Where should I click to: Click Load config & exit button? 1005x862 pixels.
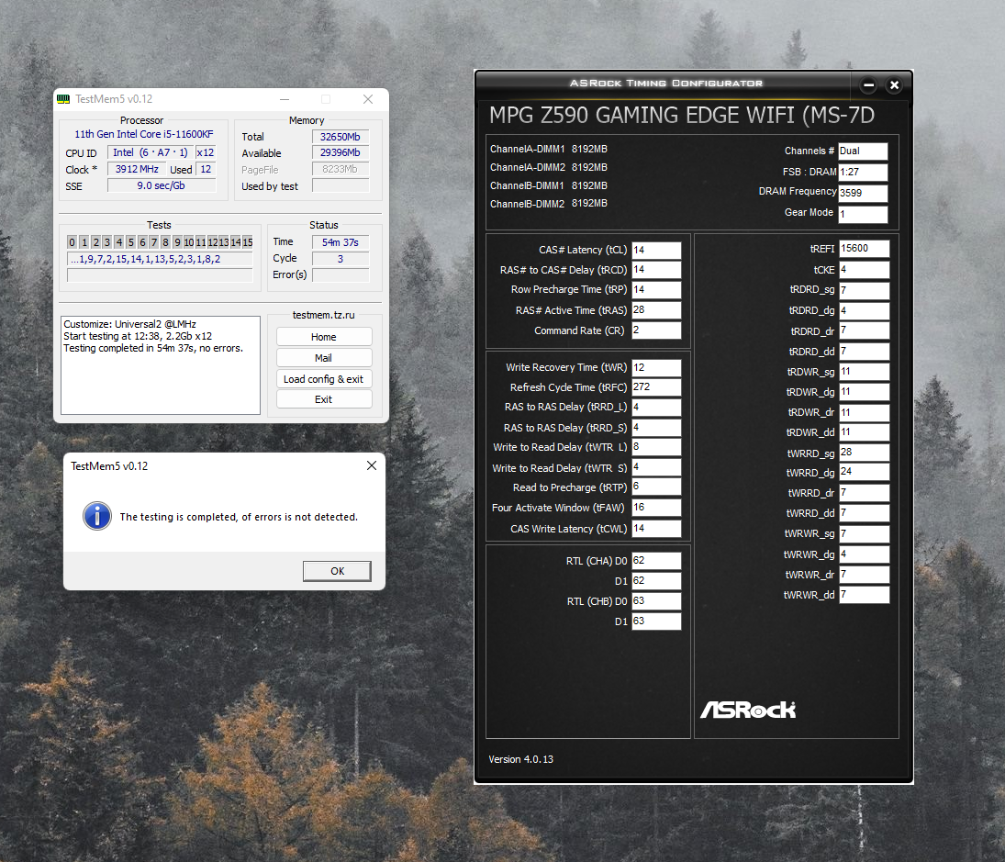point(324,379)
